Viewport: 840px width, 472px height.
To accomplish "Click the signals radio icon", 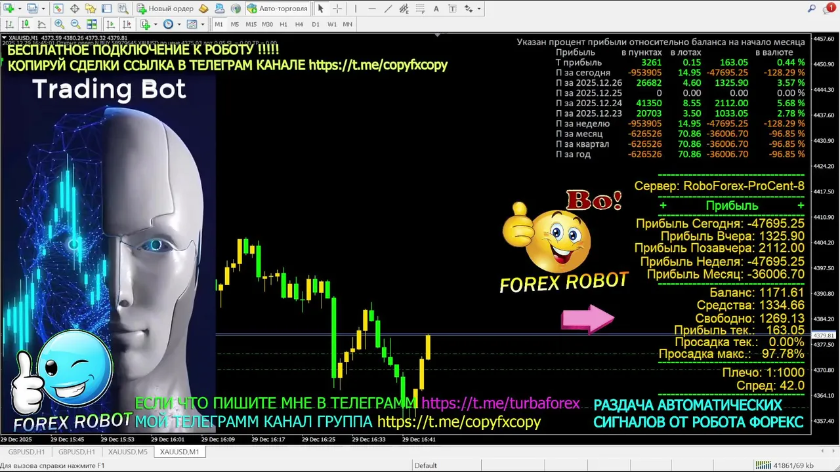I will pos(236,9).
